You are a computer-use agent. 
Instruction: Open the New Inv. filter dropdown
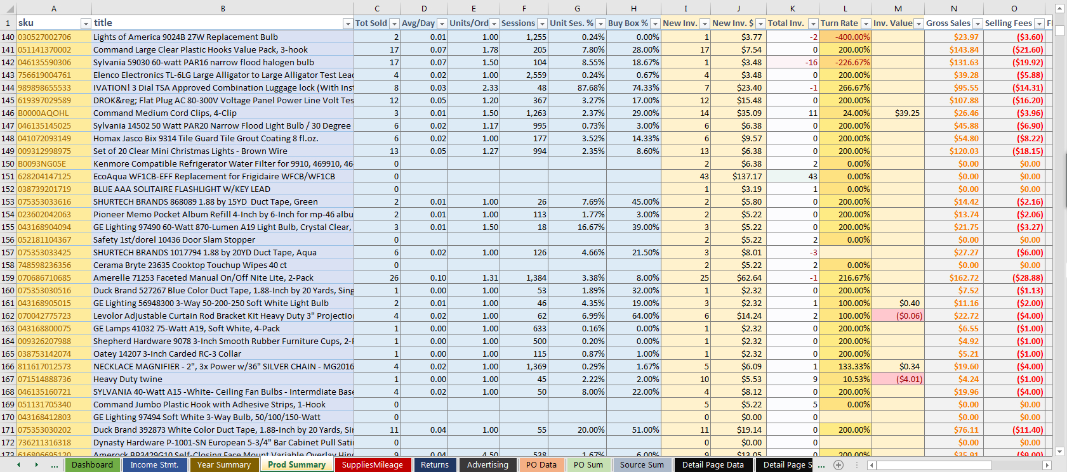pos(704,23)
